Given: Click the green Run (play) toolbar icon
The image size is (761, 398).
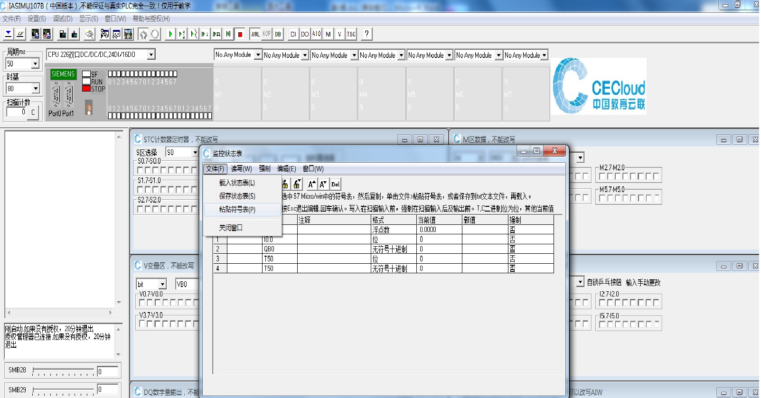Looking at the screenshot, I should coord(170,34).
